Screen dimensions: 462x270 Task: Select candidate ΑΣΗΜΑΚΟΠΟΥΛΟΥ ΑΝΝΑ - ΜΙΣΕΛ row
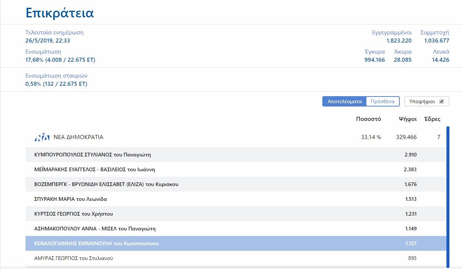point(95,229)
